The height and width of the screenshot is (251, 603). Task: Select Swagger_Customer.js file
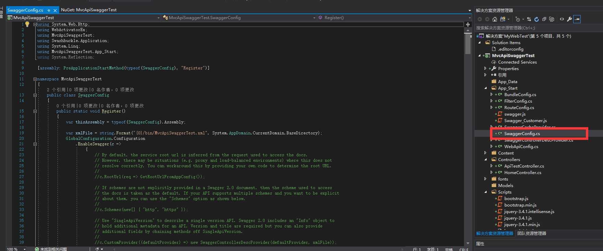525,120
